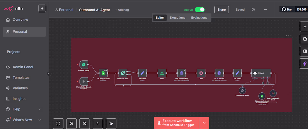Image resolution: width=308 pixels, height=129 pixels.
Task: Open the HTTP Request node
Action: [x=219, y=73]
